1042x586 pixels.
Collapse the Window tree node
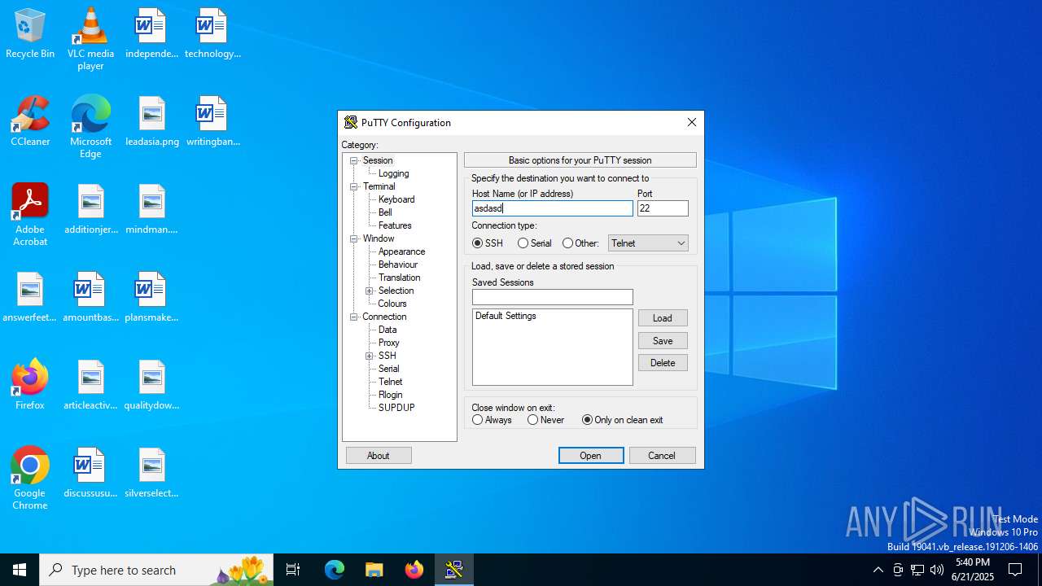pos(354,238)
